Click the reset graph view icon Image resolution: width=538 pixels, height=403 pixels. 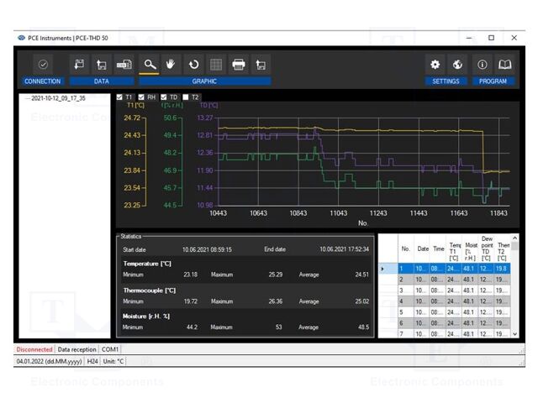tap(194, 64)
